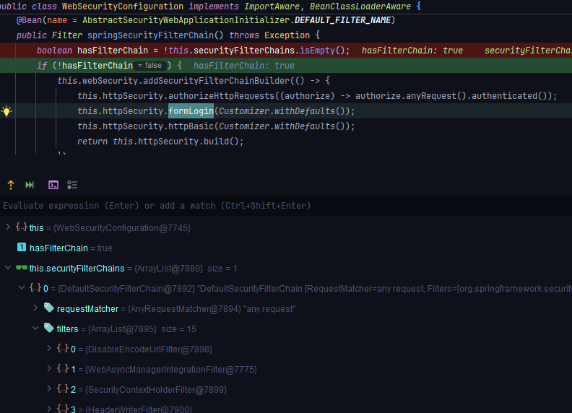Click the Run to Cursor icon
The width and height of the screenshot is (572, 413).
pos(30,185)
